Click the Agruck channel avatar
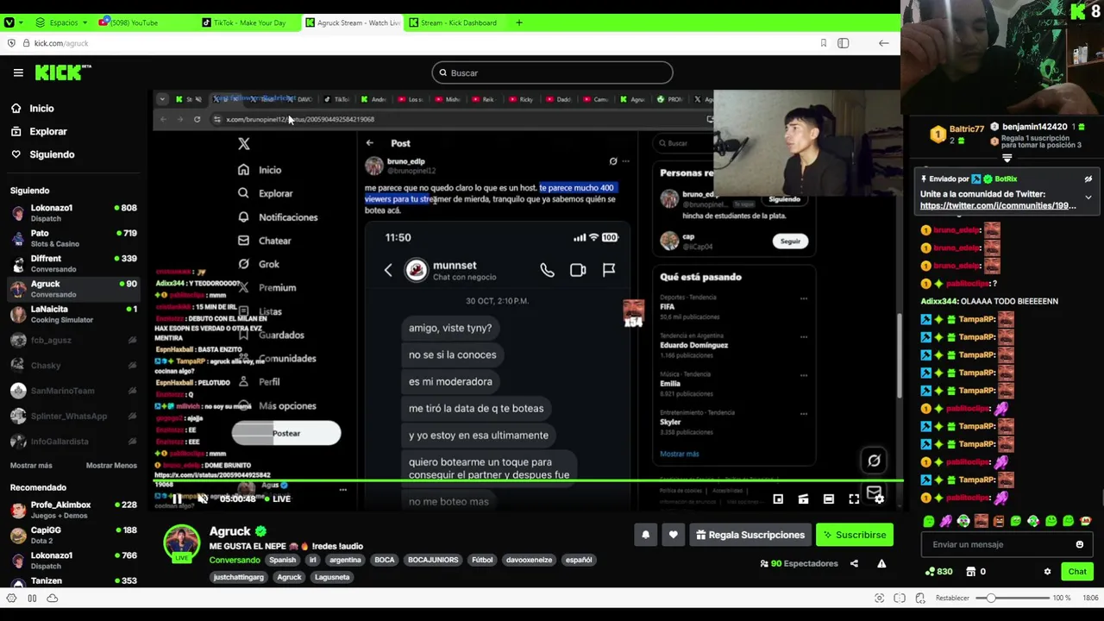Screen dimensions: 1104x621 coord(182,543)
